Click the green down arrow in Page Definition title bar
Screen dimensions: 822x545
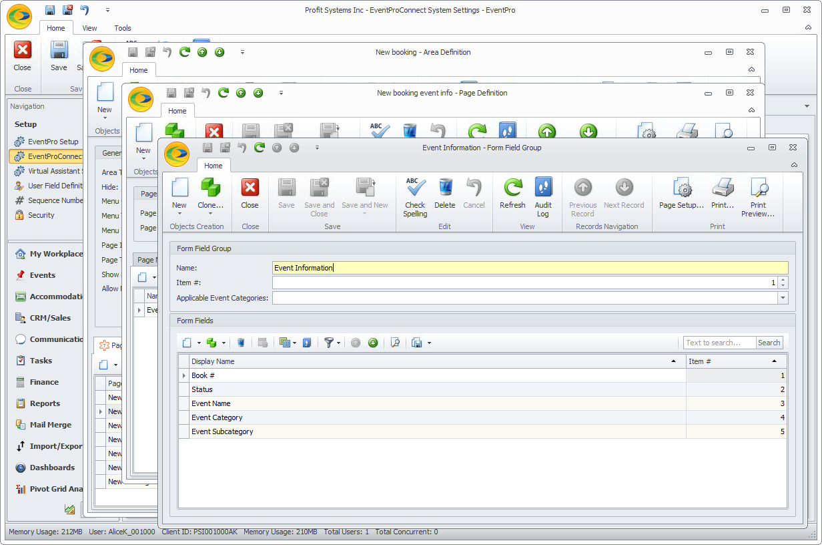click(258, 93)
